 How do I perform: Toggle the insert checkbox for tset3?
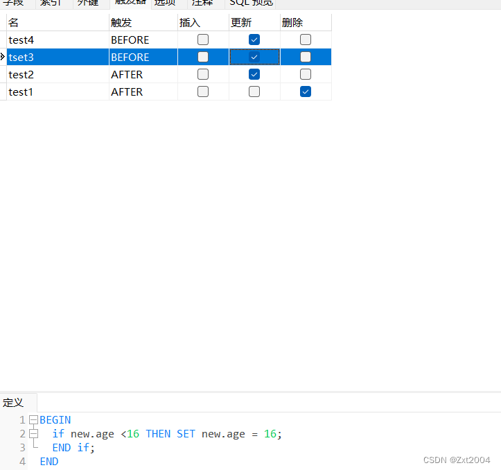(x=203, y=57)
